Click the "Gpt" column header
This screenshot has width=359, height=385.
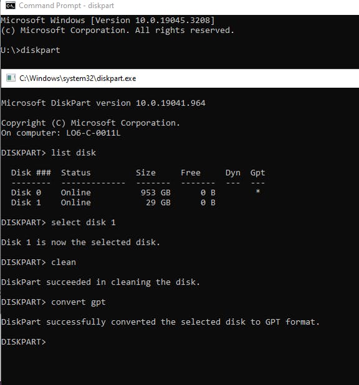pyautogui.click(x=258, y=173)
